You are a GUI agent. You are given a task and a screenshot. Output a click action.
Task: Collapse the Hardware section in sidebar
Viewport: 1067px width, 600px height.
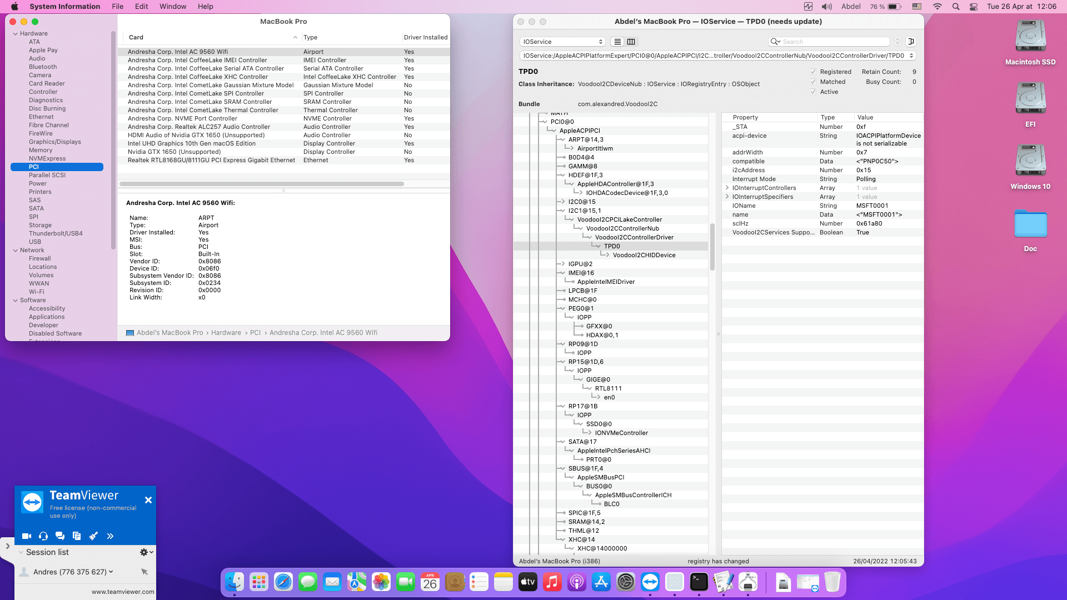(x=16, y=34)
